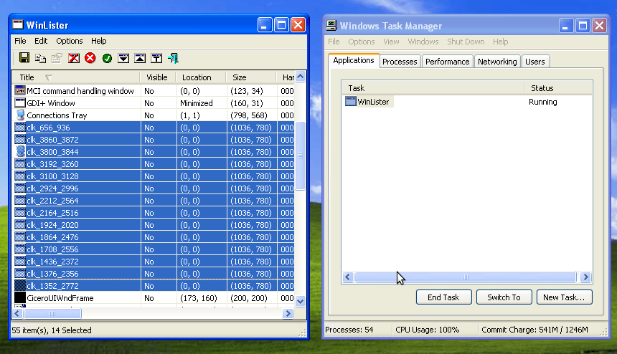Click the CPU Usage: 100% status entry
This screenshot has width=617, height=354.
point(428,330)
